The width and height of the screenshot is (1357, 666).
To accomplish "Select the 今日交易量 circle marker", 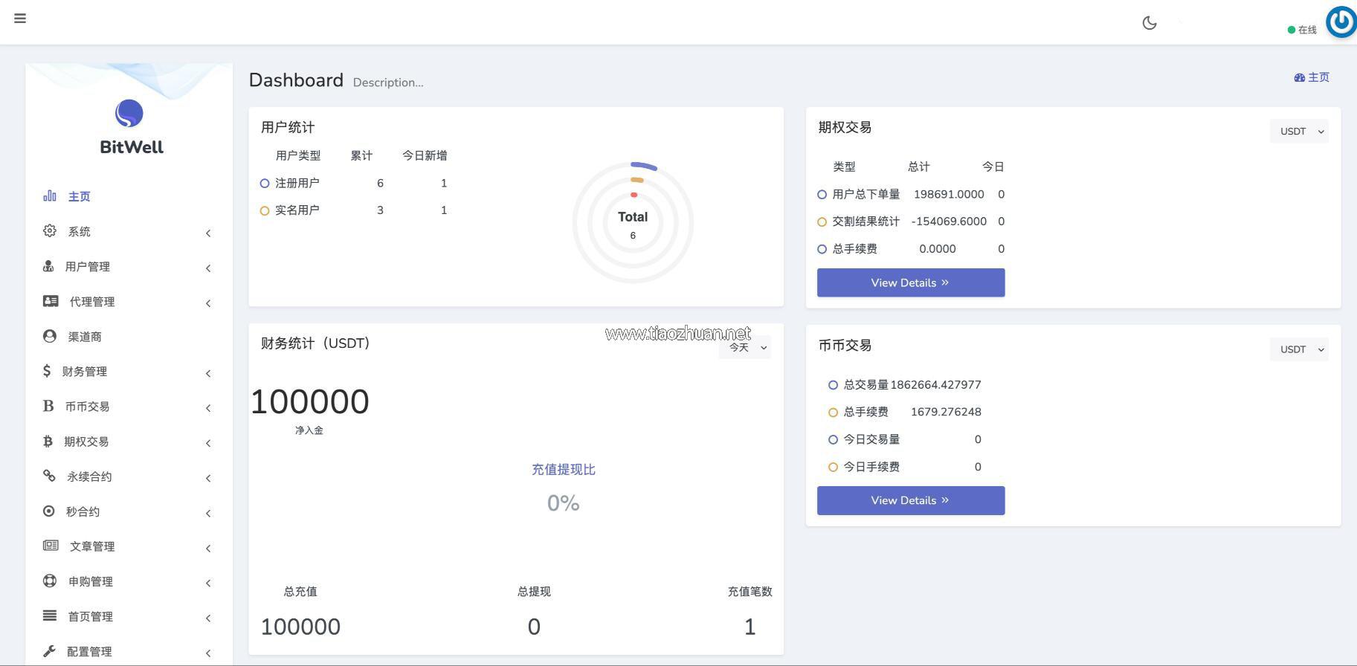I will pos(833,439).
